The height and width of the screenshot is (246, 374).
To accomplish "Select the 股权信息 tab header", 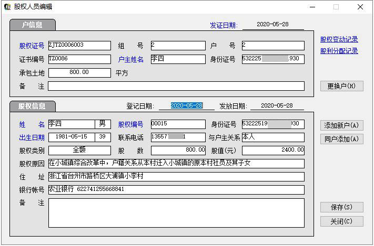I will tap(32, 106).
